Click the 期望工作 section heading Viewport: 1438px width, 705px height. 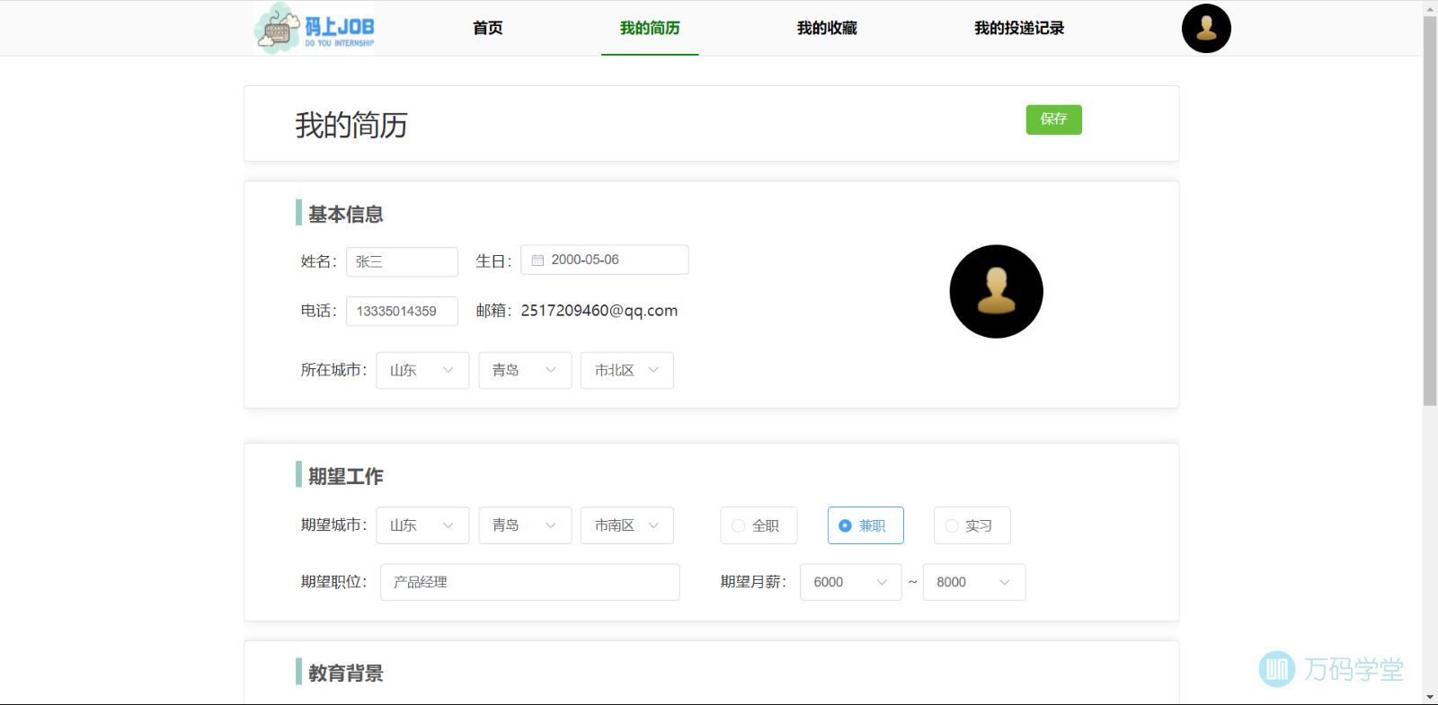click(346, 476)
